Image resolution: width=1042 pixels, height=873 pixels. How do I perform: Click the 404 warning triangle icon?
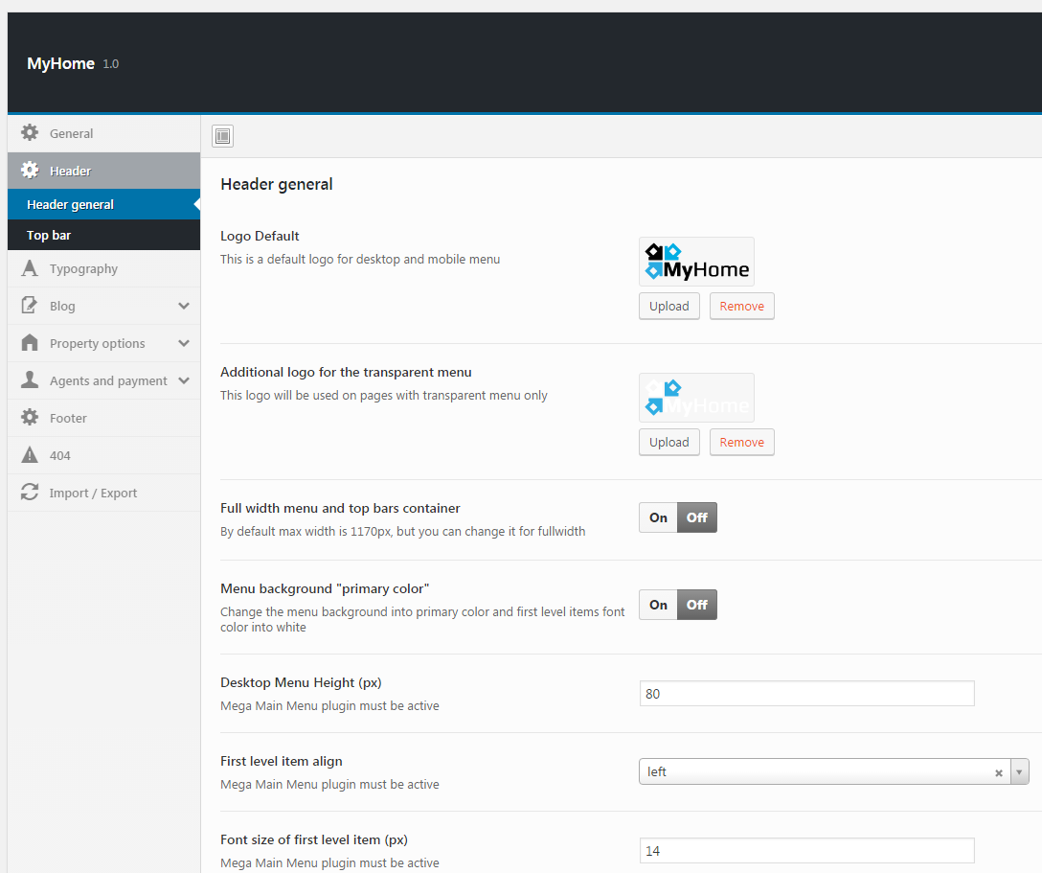(30, 455)
